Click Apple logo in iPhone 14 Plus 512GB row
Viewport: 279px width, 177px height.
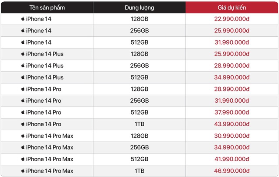(x=23, y=77)
